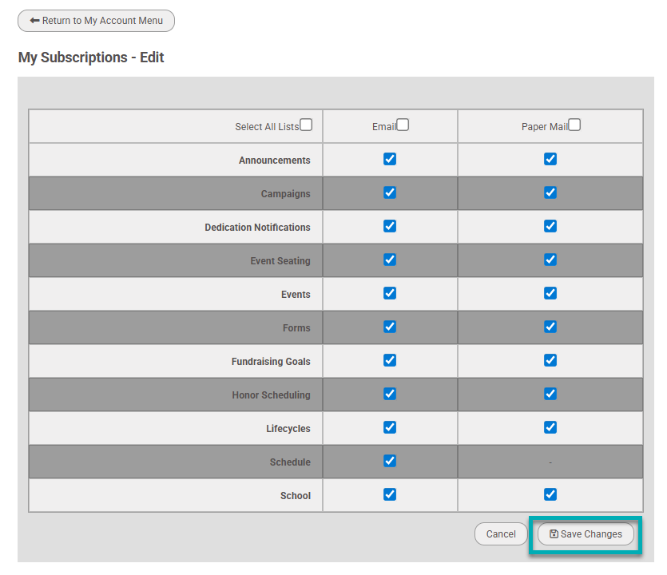This screenshot has width=667, height=575.
Task: Uncheck Email for Schedule
Action: point(390,461)
